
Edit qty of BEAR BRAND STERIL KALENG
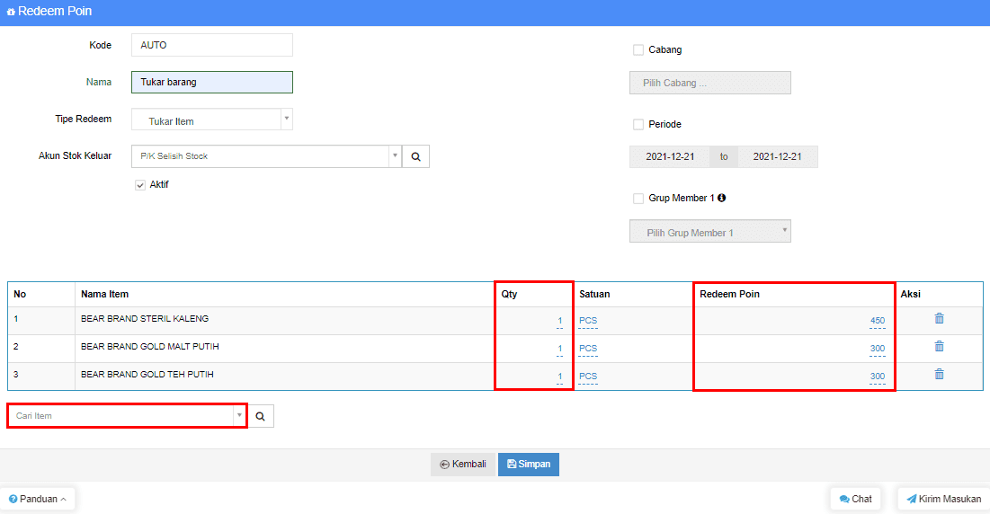(x=559, y=321)
